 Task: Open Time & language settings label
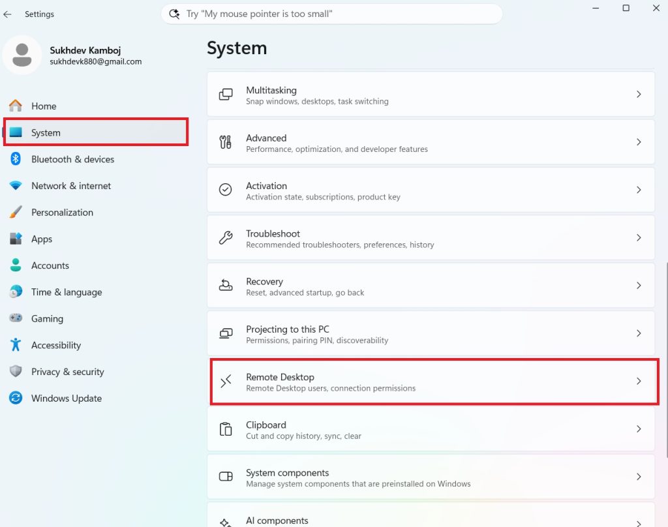pos(67,292)
